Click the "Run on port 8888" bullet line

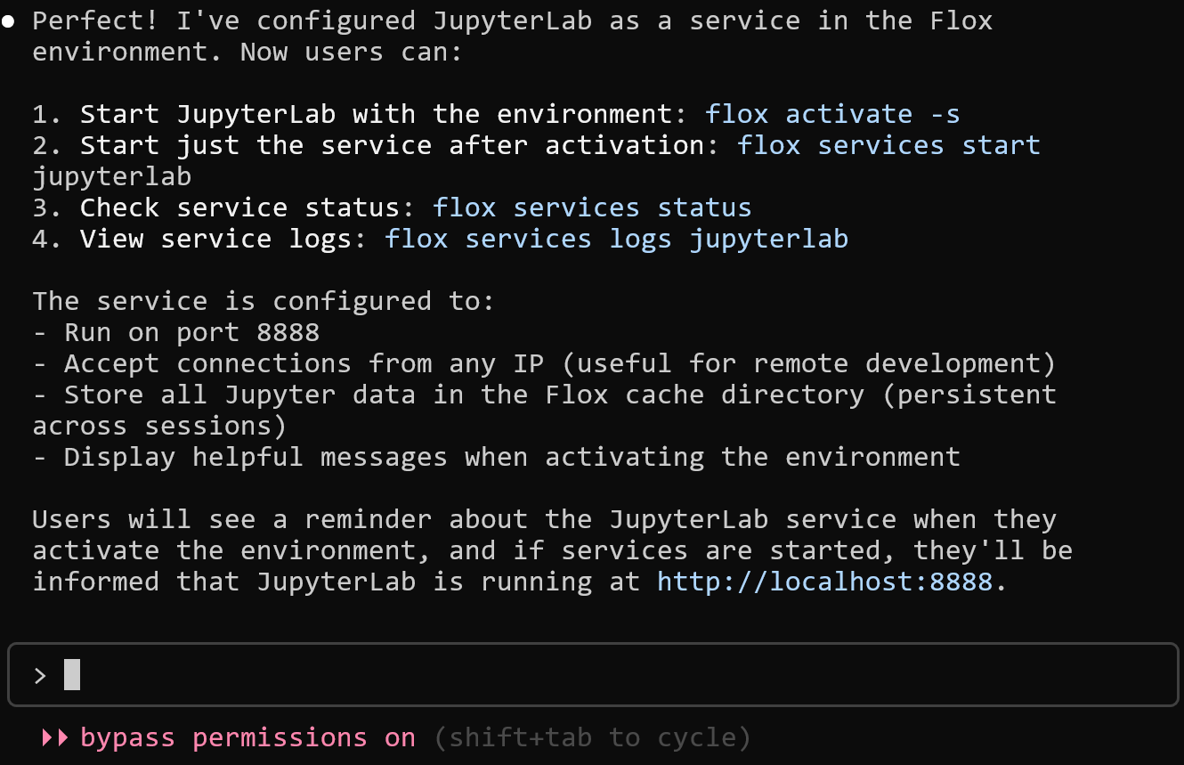click(x=191, y=332)
